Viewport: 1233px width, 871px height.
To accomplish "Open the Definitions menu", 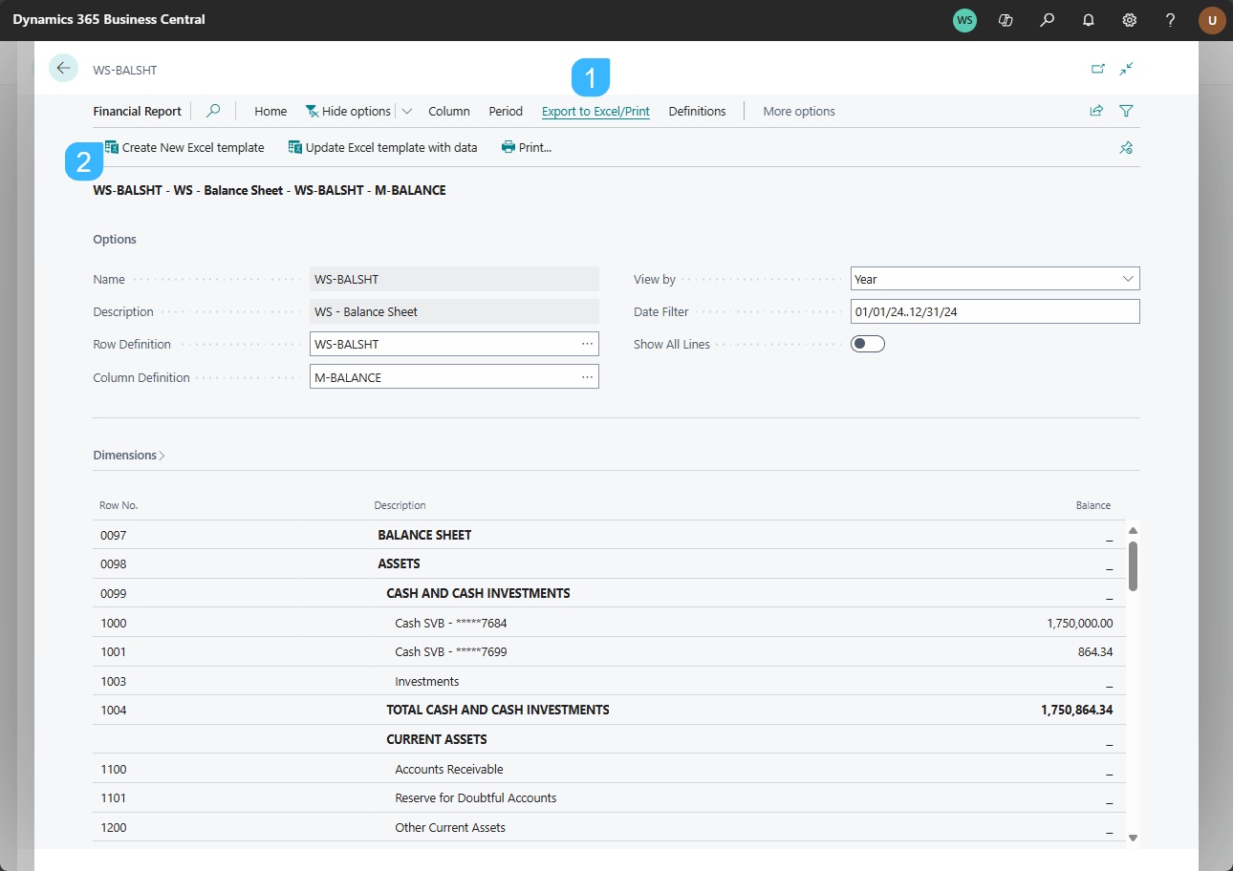I will [697, 111].
